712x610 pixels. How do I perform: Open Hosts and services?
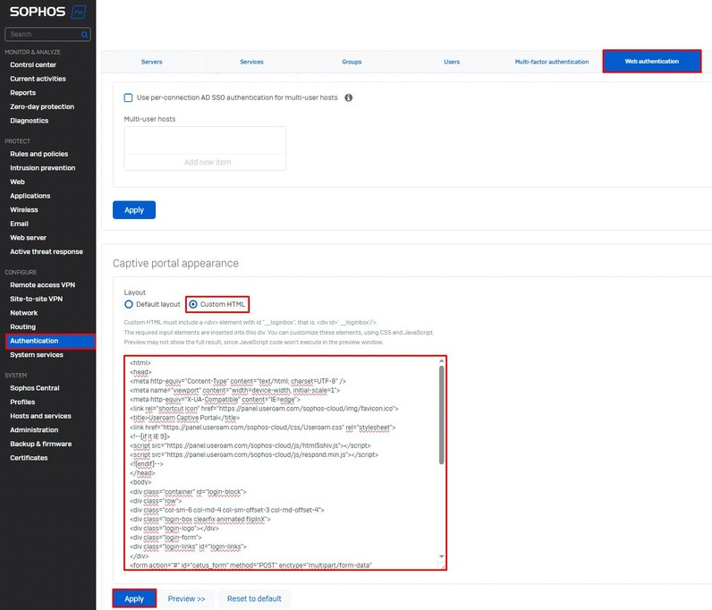tap(41, 416)
